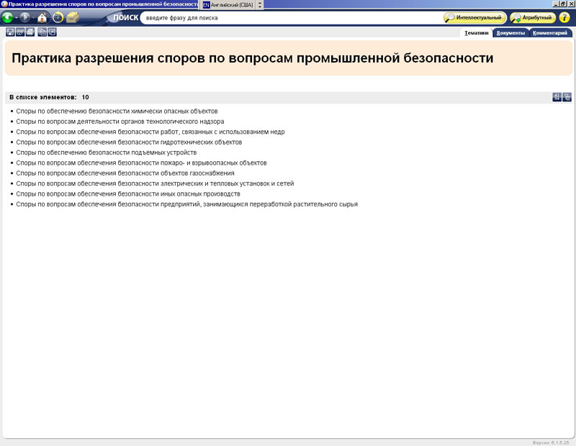Click the gray Forward navigation arrow
Viewport: 576px width, 446px height.
click(x=25, y=17)
